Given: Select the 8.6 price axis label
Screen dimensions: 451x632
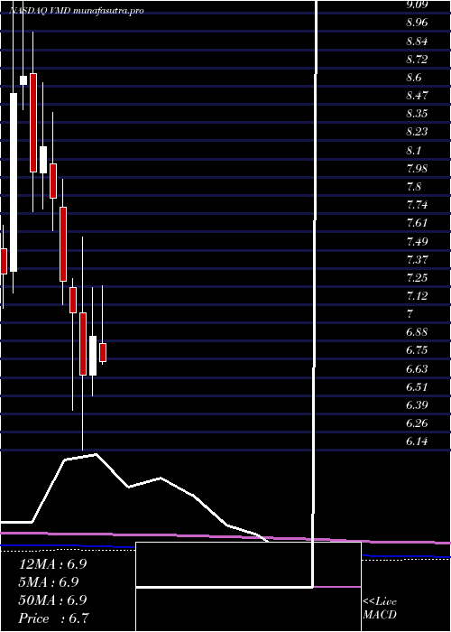Looking at the screenshot, I should pos(413,78).
